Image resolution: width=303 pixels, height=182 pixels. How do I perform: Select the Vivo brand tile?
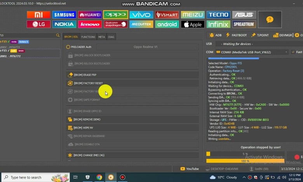141,15
